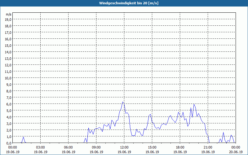
Task: Click the 7,0 y-axis label
Action: coord(9,98)
